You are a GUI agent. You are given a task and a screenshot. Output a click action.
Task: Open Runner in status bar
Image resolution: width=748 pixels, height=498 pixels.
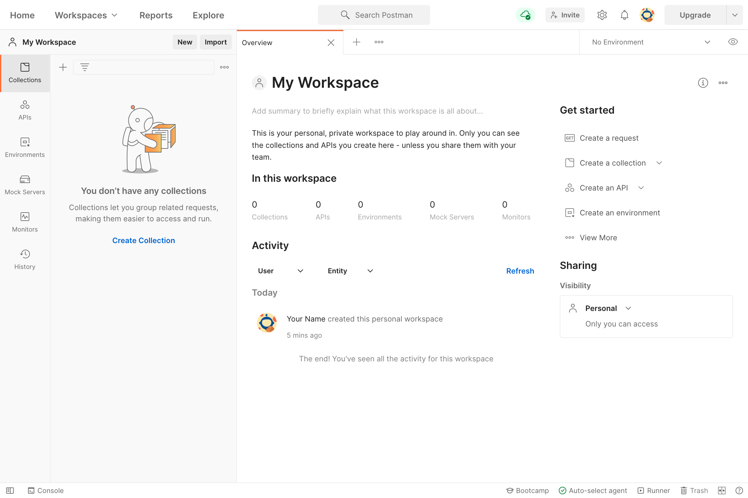pyautogui.click(x=654, y=491)
